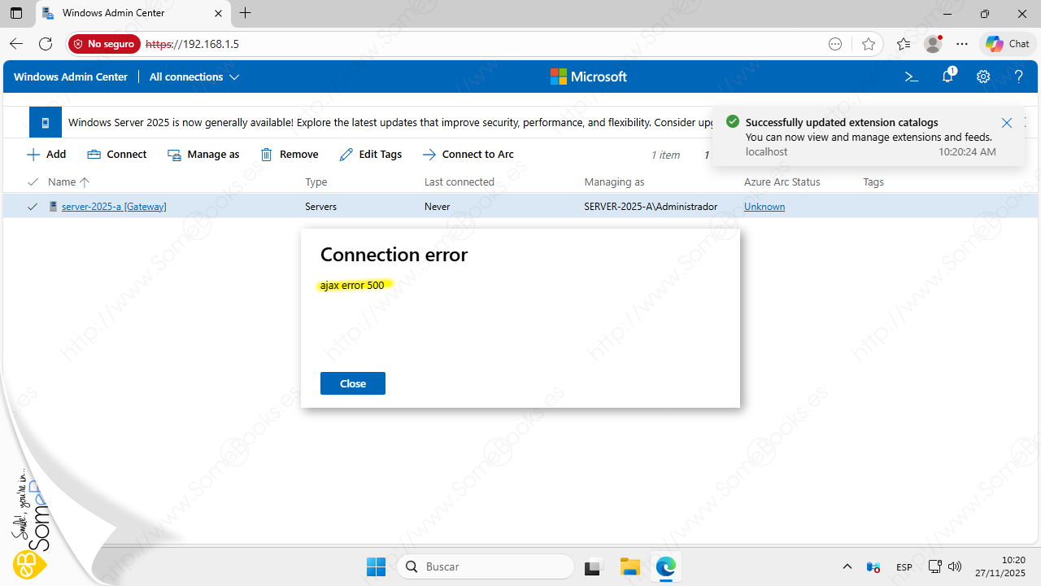Sort by the Name column header

point(62,181)
